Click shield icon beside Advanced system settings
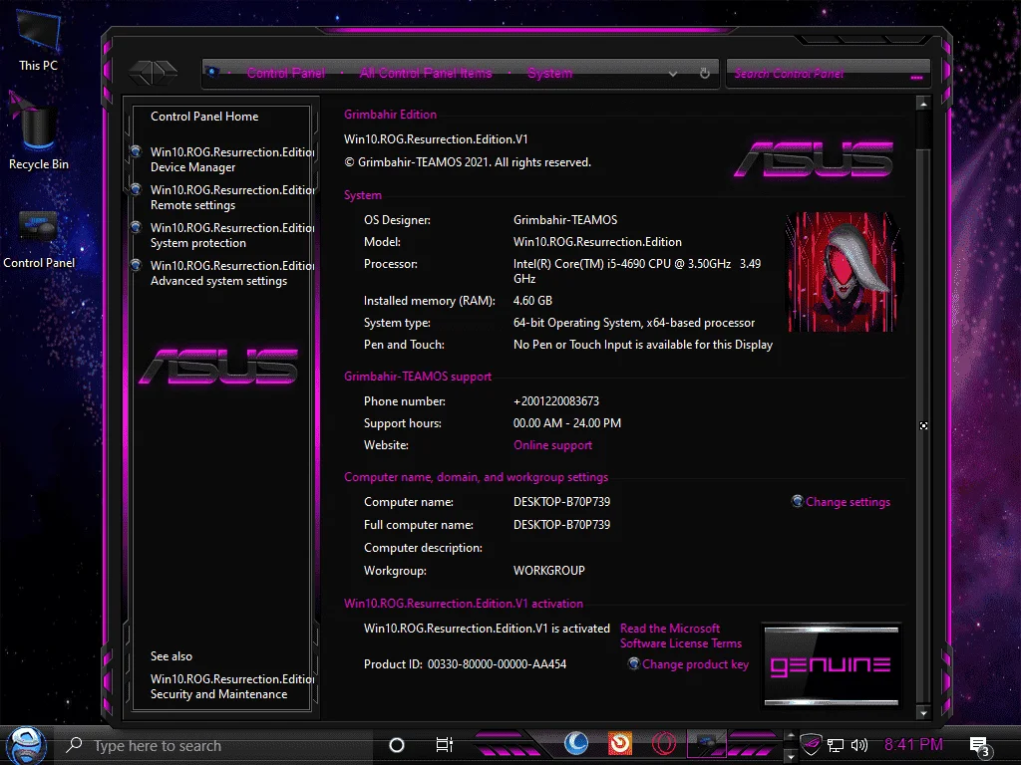The width and height of the screenshot is (1021, 765). [x=136, y=265]
